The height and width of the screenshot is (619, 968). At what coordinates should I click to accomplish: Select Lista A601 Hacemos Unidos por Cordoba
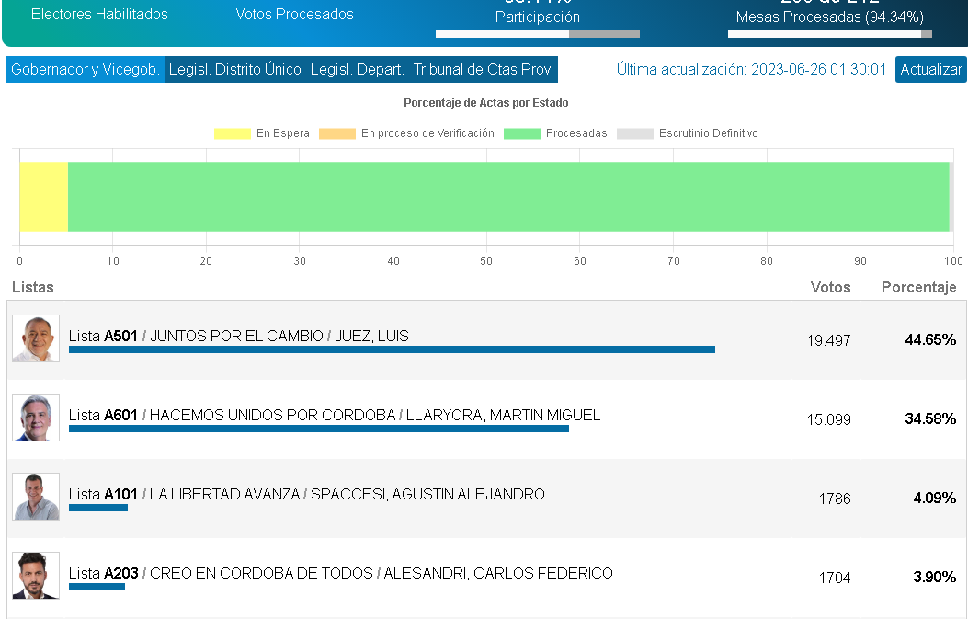pos(335,416)
